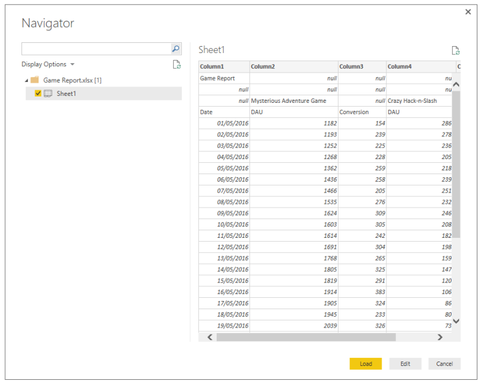Click the Sheet1 preview title
The height and width of the screenshot is (383, 480).
tap(212, 50)
